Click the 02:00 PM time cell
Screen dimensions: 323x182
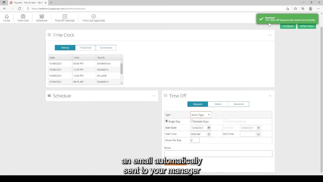(84, 63)
